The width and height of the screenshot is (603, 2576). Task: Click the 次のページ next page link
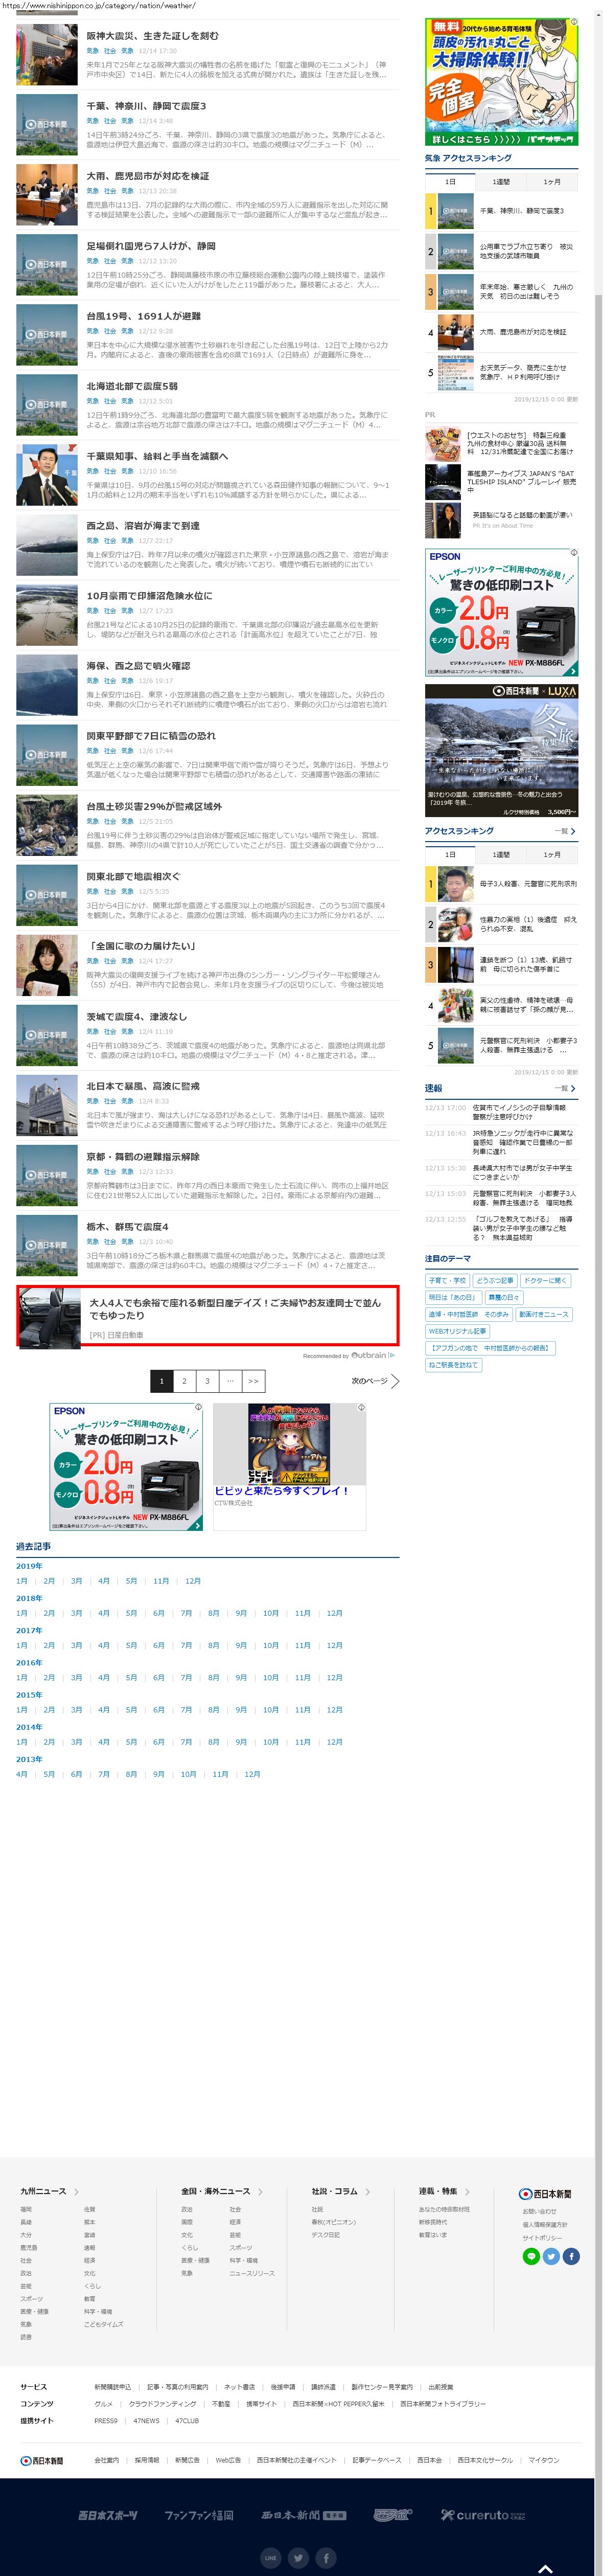(375, 1381)
